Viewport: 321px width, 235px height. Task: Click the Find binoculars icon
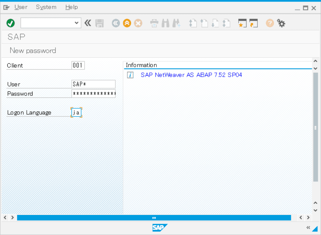(166, 23)
